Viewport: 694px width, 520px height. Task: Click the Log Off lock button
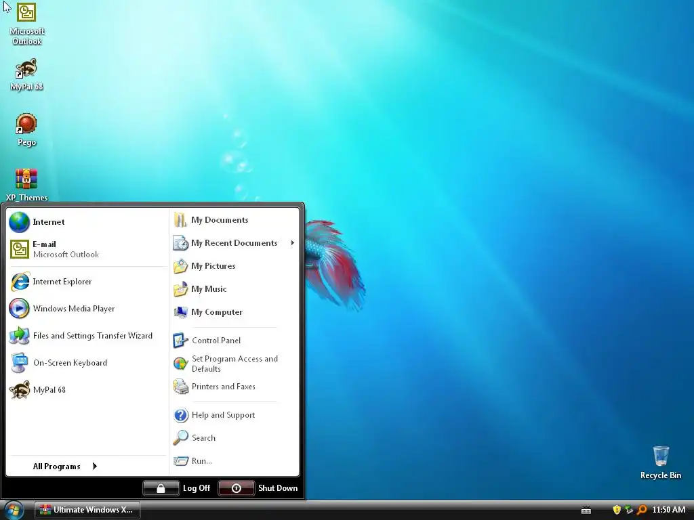161,488
